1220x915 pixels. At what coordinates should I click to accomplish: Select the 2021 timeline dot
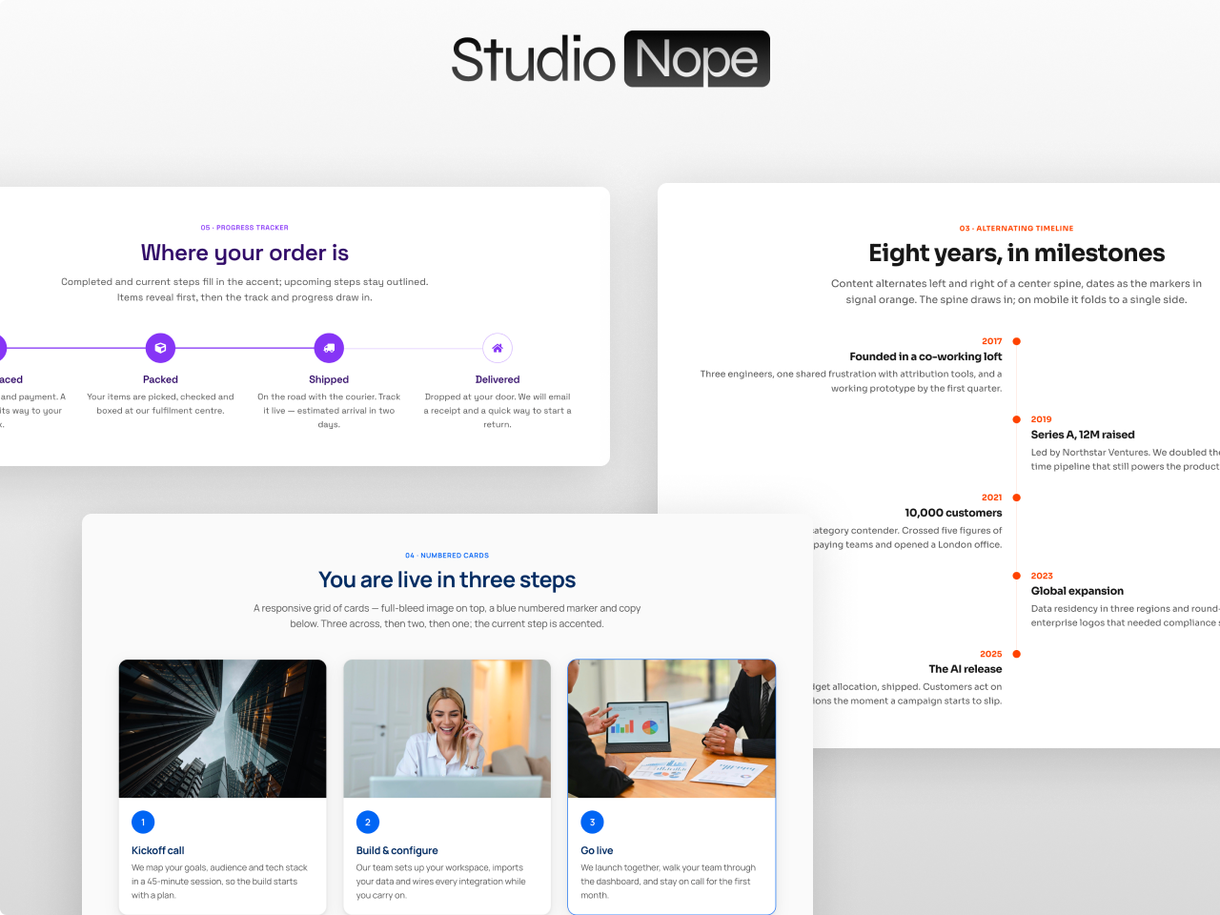[1017, 498]
